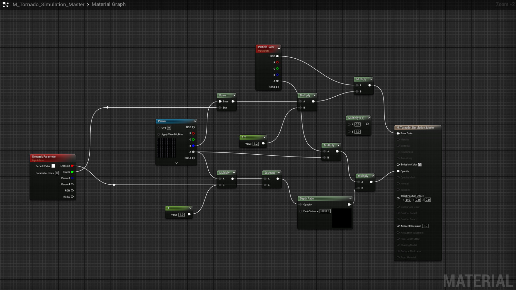
Task: Click the Dynamic Parameter Erossion output pin
Action: [x=72, y=166]
